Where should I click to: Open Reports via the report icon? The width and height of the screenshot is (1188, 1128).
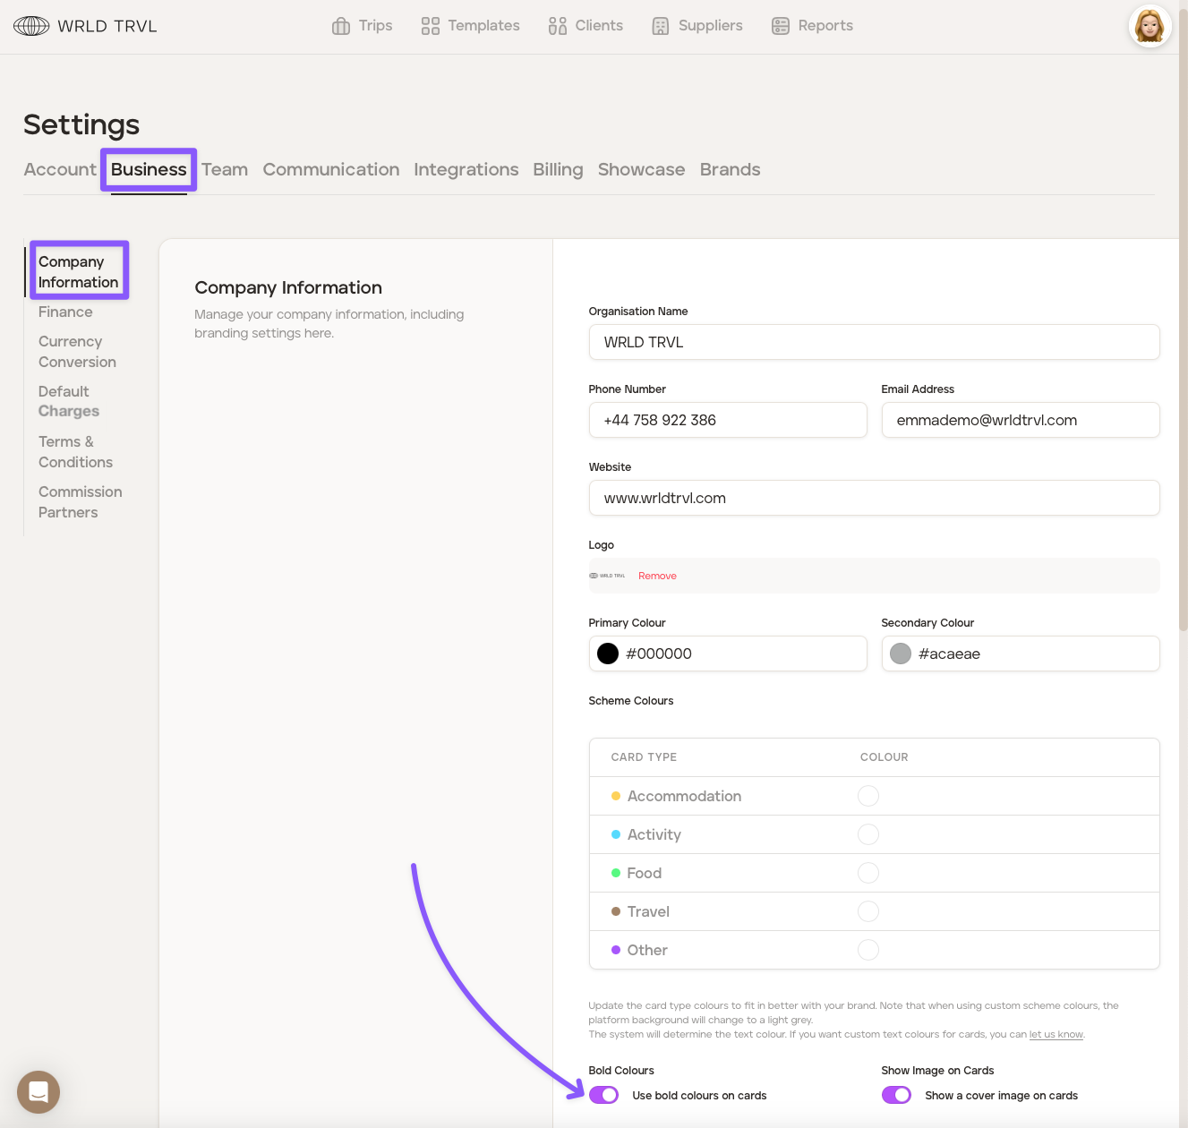click(x=781, y=26)
